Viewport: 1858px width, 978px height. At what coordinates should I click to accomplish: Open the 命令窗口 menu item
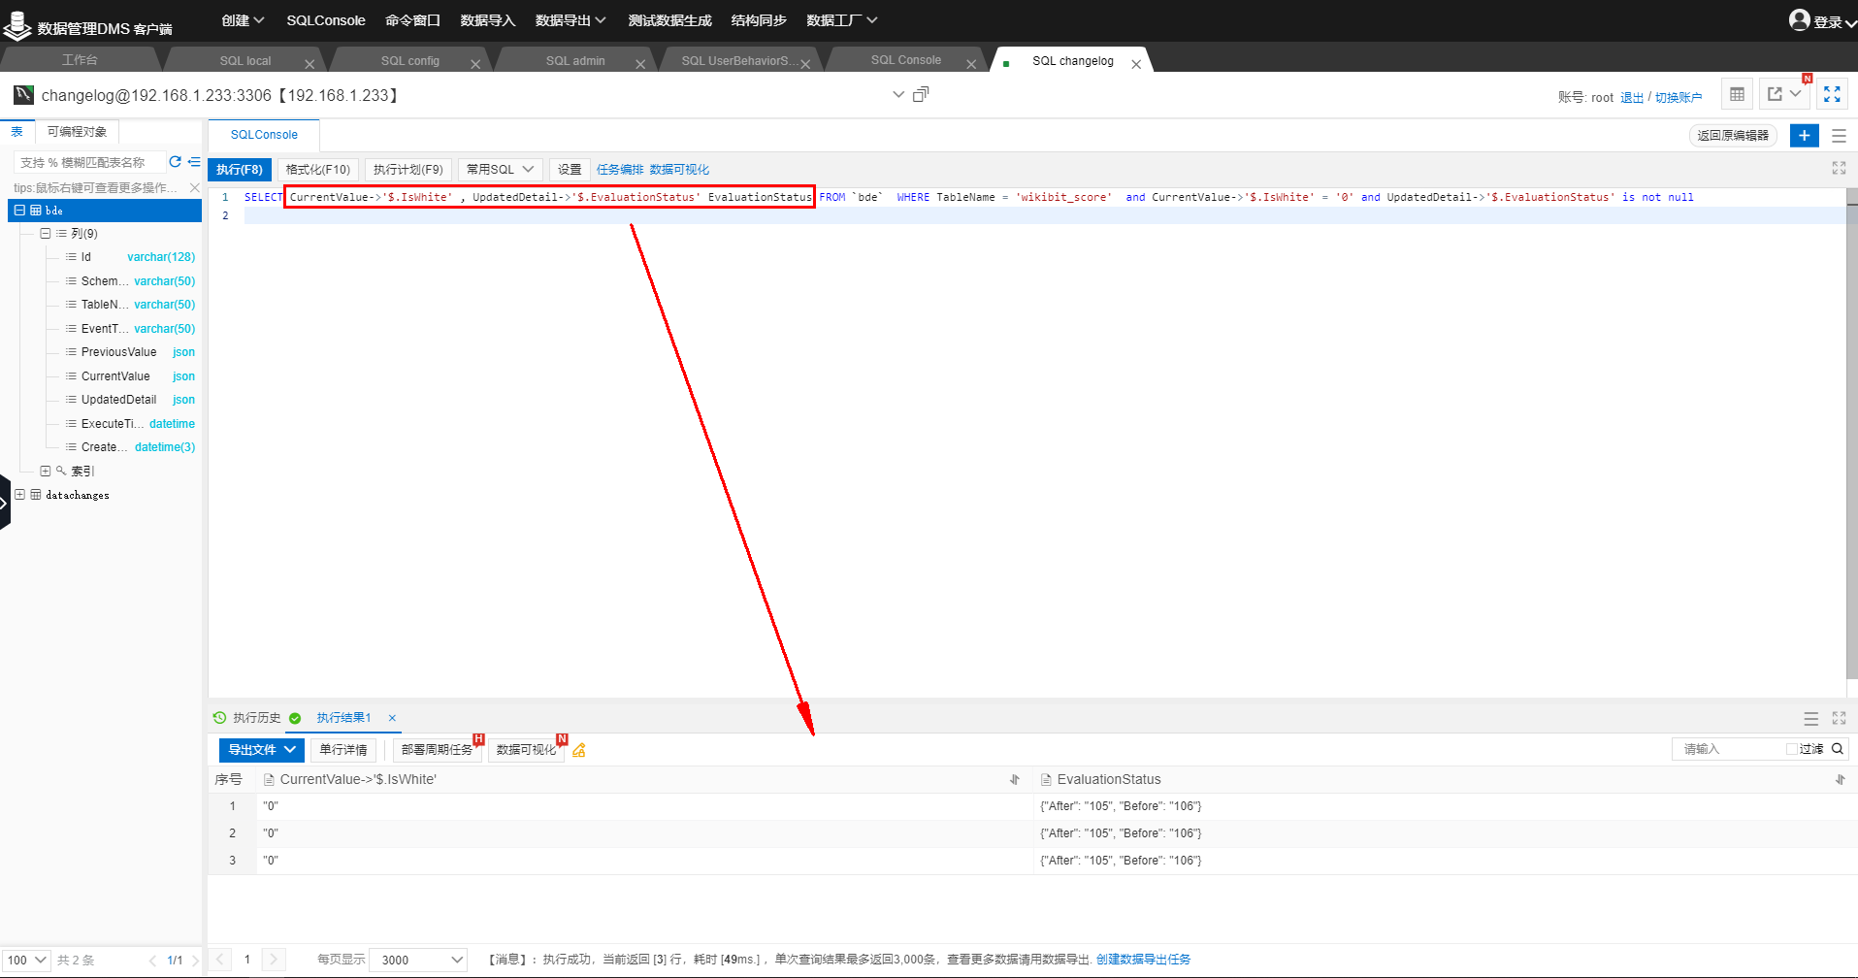click(x=412, y=20)
